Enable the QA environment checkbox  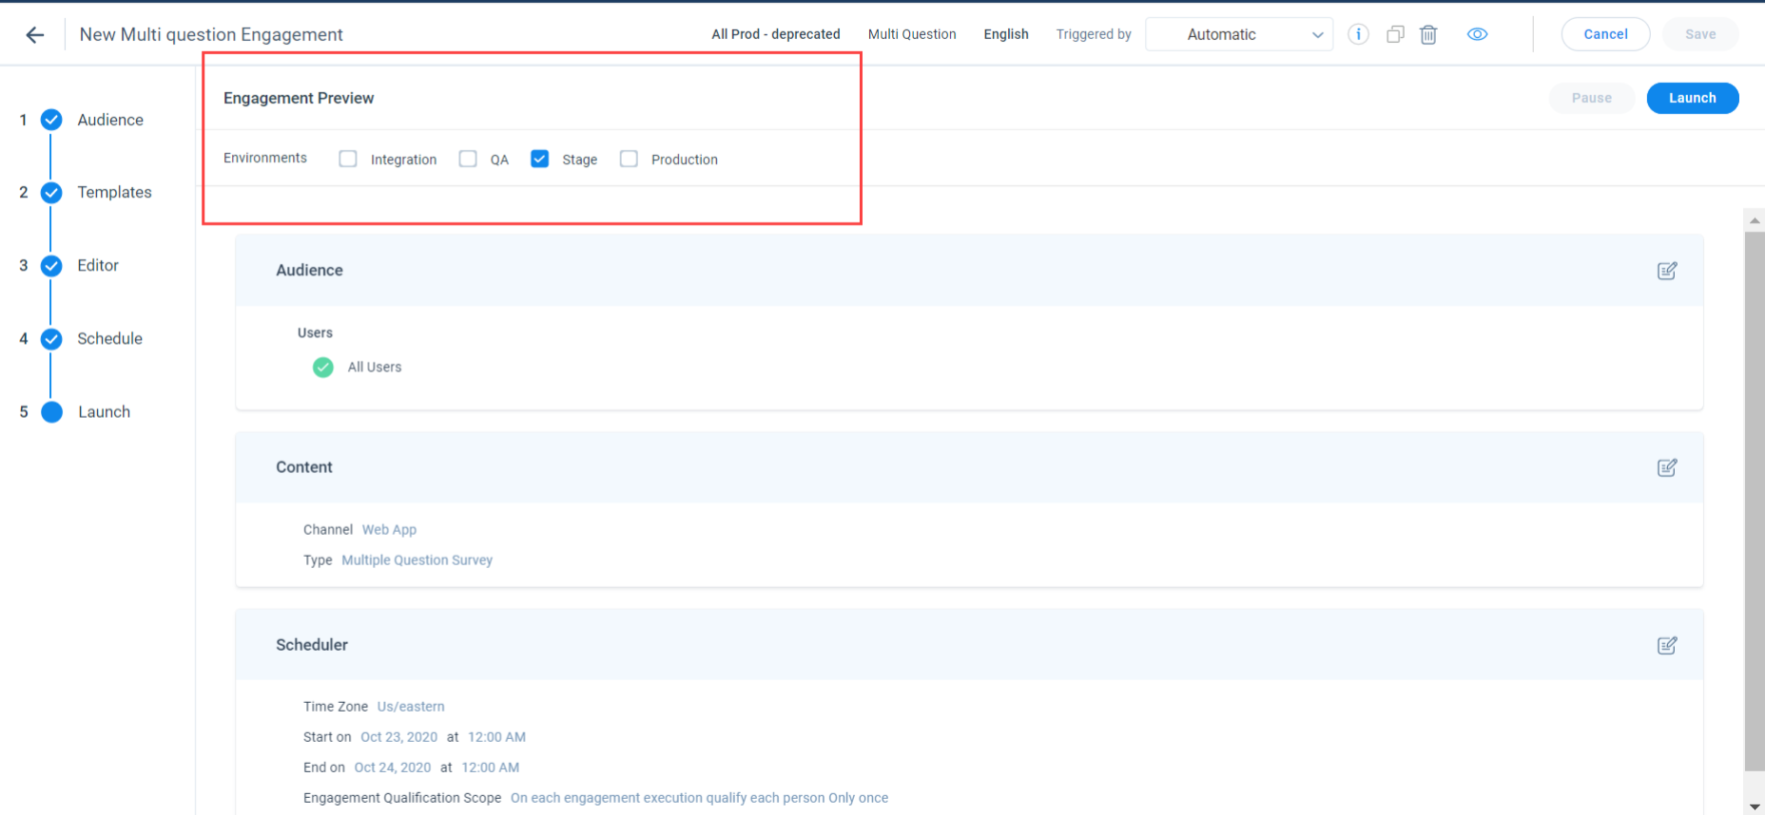click(x=468, y=159)
